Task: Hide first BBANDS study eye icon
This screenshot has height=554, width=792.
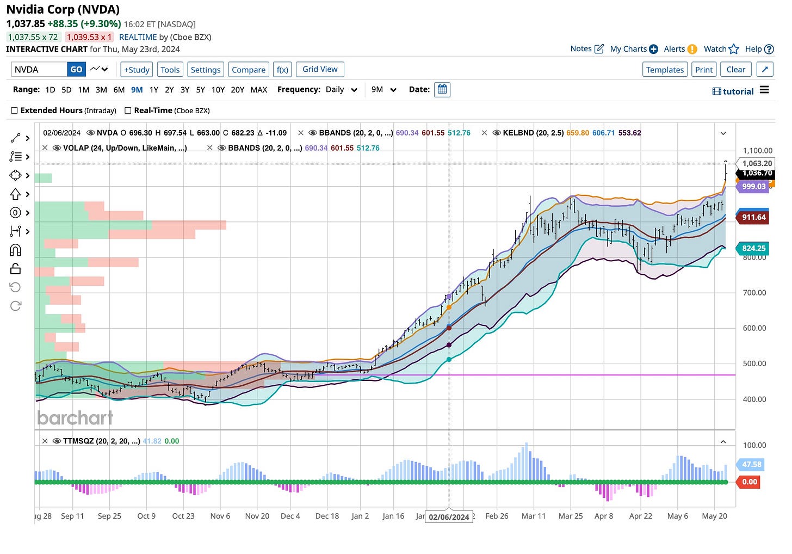Action: (313, 133)
